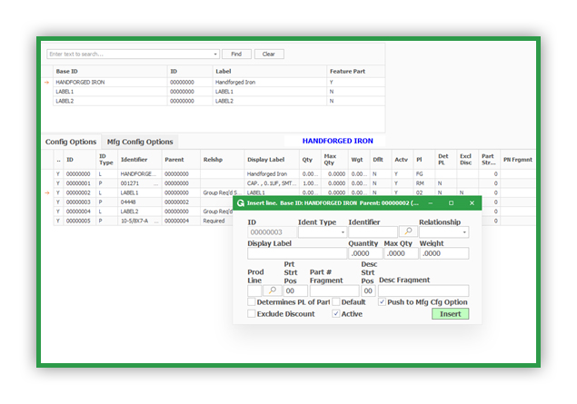Image resolution: width=577 pixels, height=404 pixels.
Task: Click the Feature Part column header
Action: tap(355, 72)
